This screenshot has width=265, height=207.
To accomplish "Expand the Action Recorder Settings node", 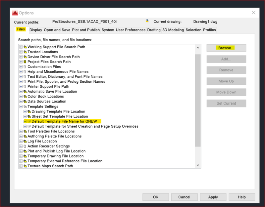I will point(21,146).
